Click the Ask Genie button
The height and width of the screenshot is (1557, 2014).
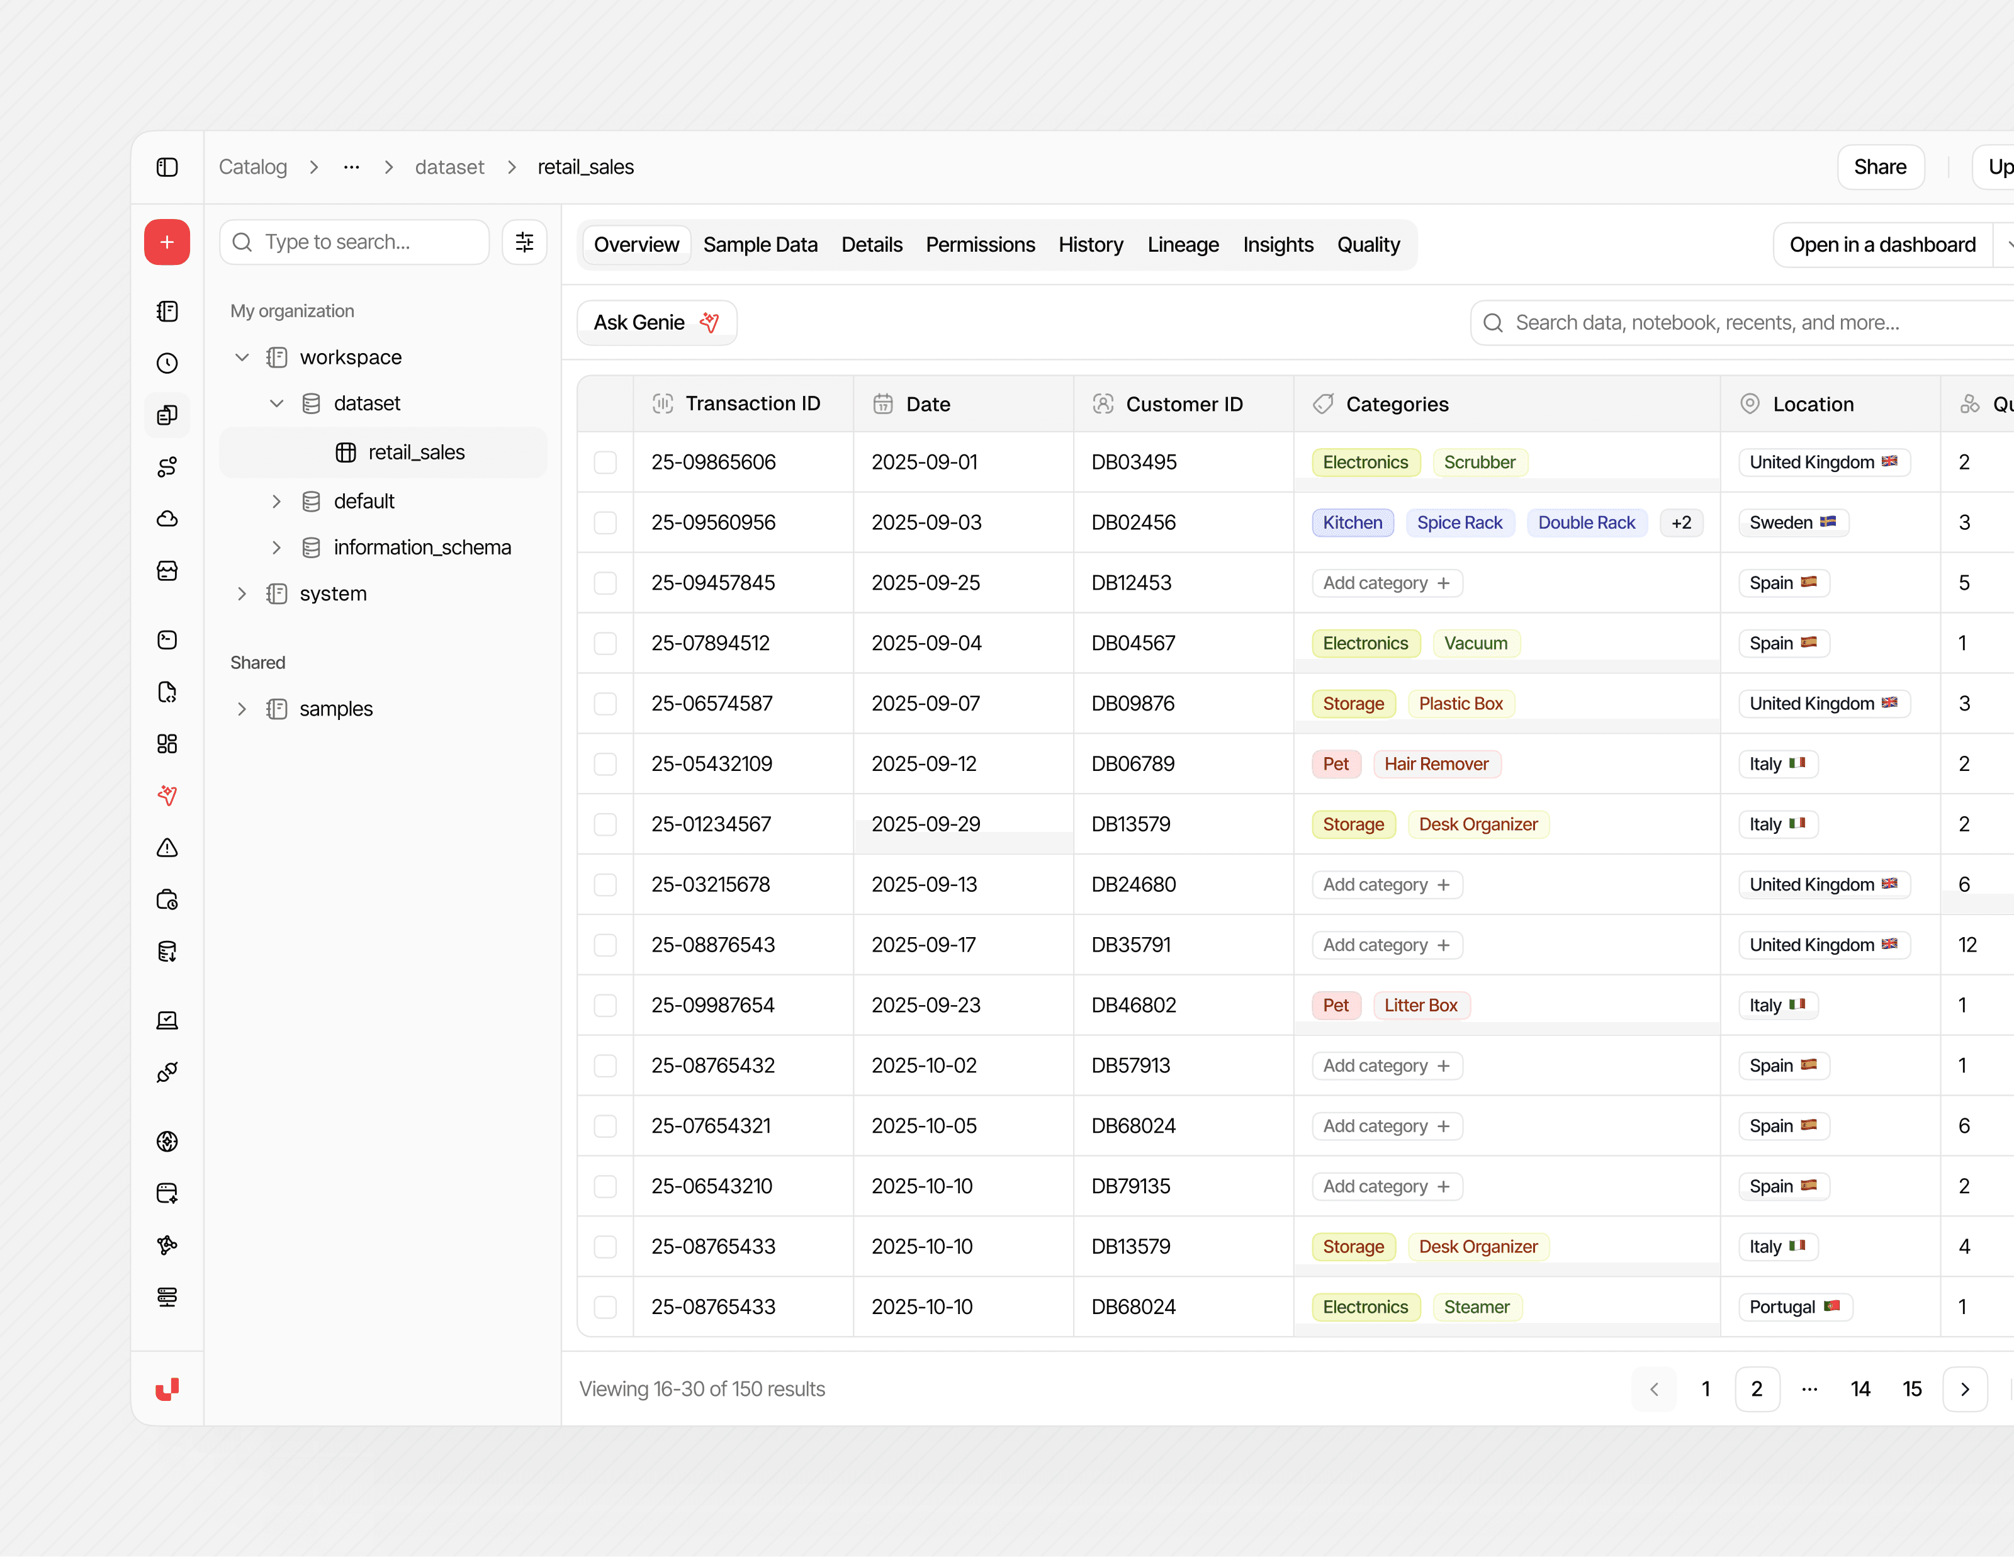click(x=656, y=323)
